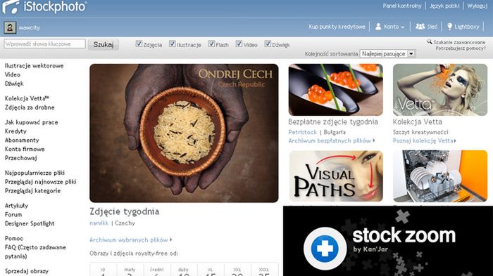Viewport: 493px width, 276px height.
Task: Open the wawcity user avatar
Action: [x=10, y=27]
